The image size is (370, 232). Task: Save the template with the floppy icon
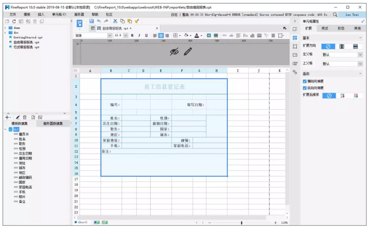(x=91, y=21)
